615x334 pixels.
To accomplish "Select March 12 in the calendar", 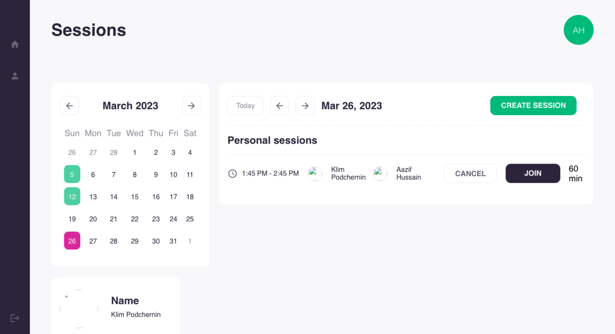I will pos(72,196).
